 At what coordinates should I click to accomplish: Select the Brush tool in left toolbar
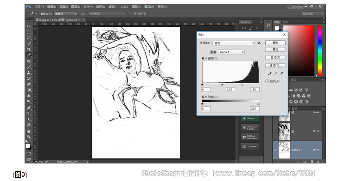pos(29,67)
